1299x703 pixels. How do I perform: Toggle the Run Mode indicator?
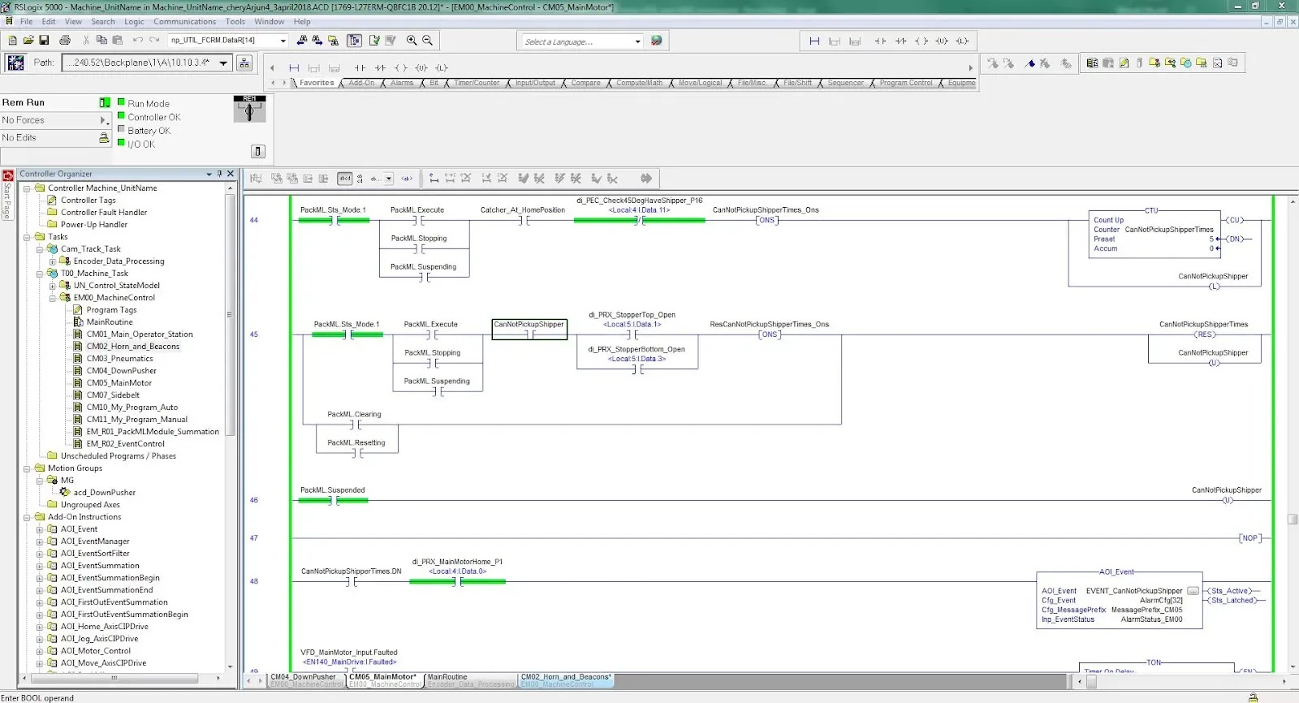pyautogui.click(x=121, y=102)
